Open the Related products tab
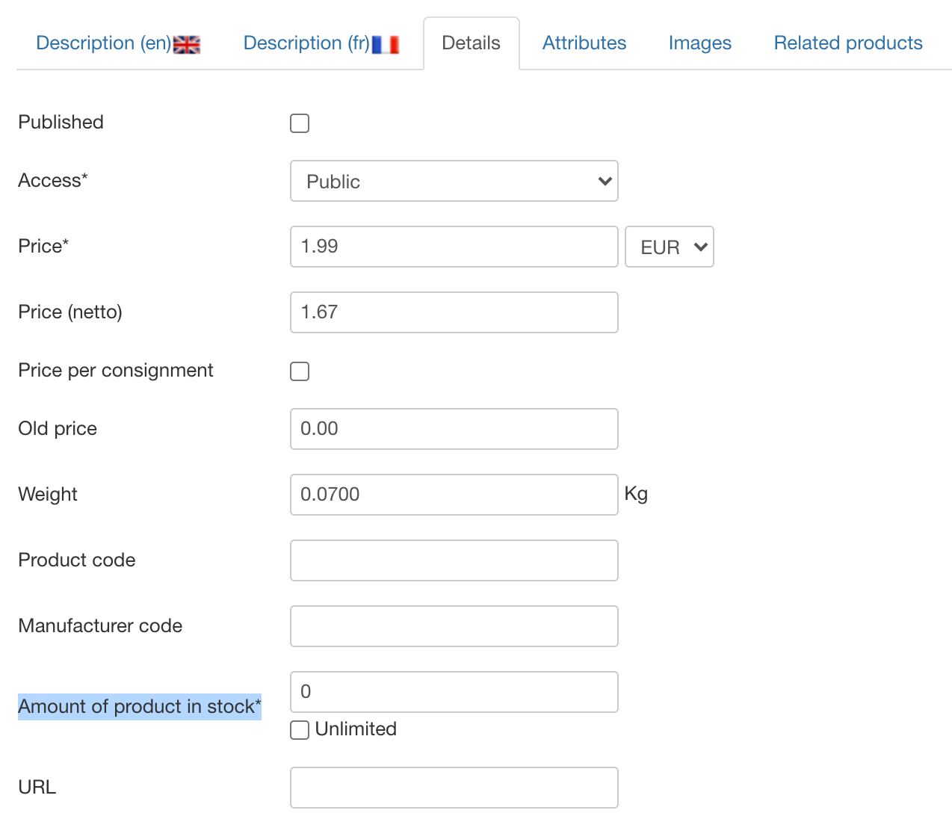The height and width of the screenshot is (822, 952). point(848,43)
